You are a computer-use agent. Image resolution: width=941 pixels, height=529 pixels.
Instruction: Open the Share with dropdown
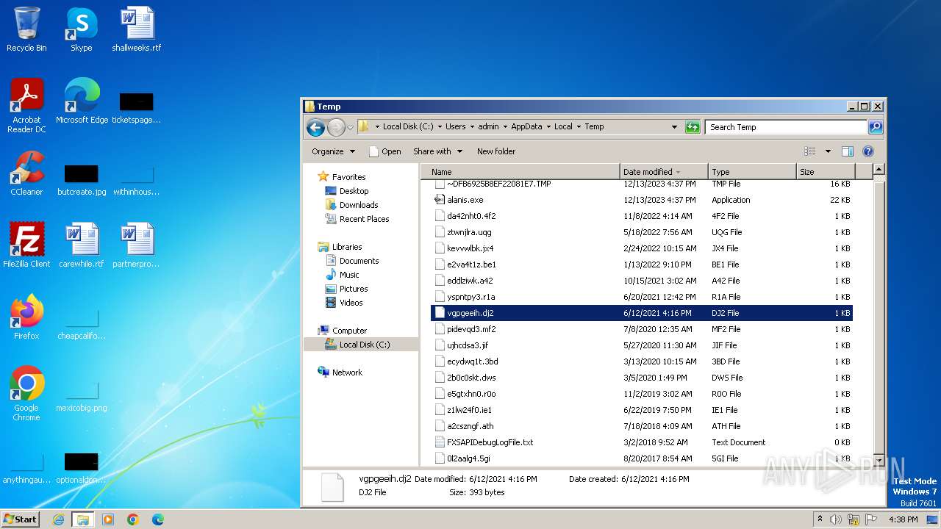[x=437, y=151]
